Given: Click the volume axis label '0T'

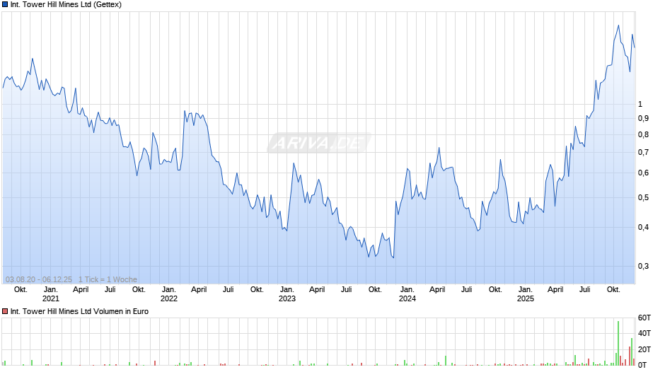Looking at the screenshot, I should pos(642,365).
